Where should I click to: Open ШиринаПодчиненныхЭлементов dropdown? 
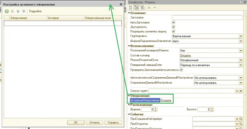point(241,41)
